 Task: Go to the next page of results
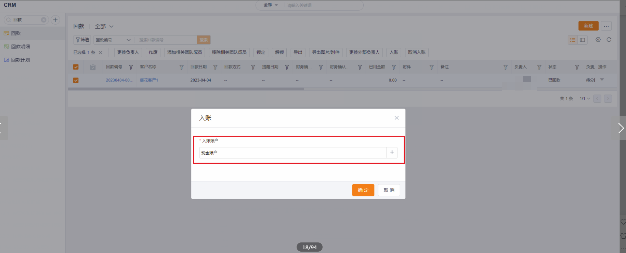point(608,99)
